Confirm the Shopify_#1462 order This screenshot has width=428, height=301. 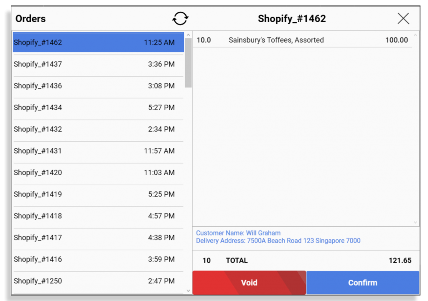[363, 283]
